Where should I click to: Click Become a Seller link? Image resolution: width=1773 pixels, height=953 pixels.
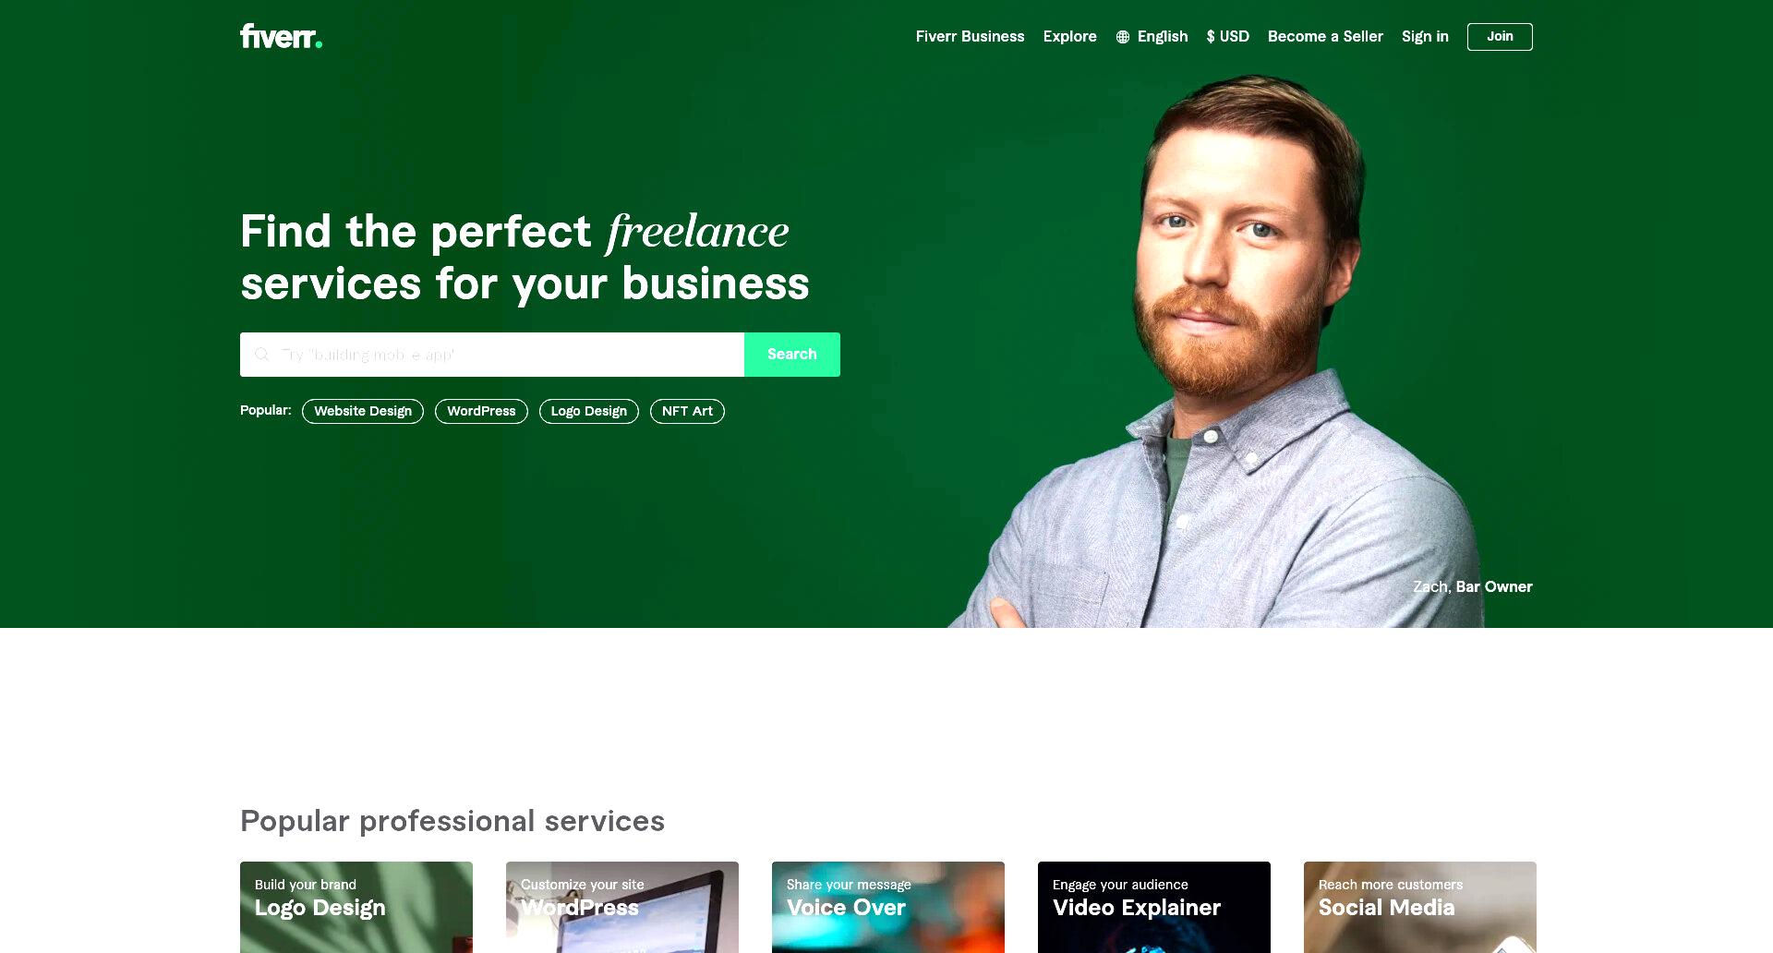pos(1325,37)
